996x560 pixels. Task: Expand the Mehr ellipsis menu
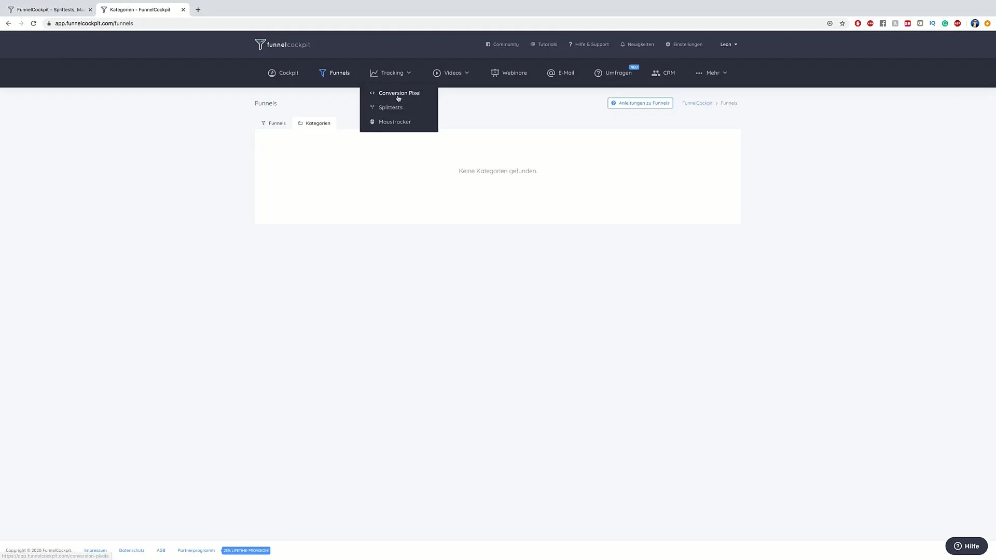[x=711, y=73]
